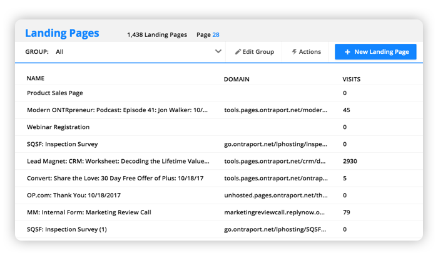Sort by the DOMAIN column header

point(237,80)
